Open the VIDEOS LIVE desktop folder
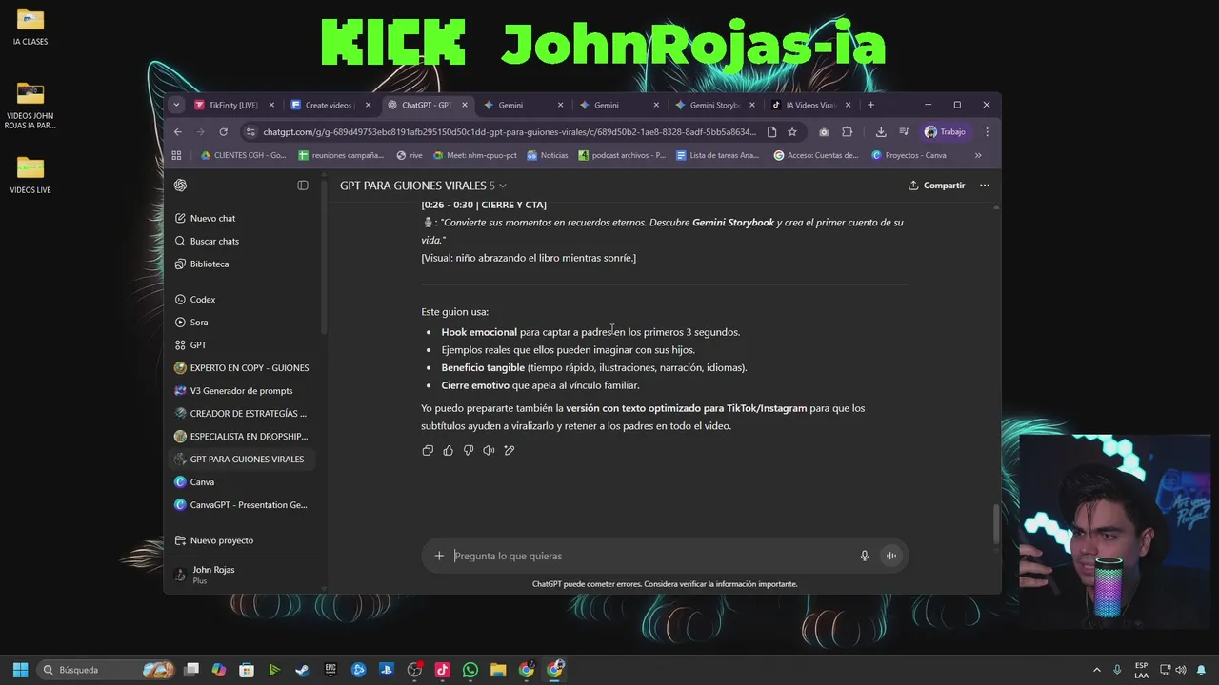1219x685 pixels. tap(30, 175)
